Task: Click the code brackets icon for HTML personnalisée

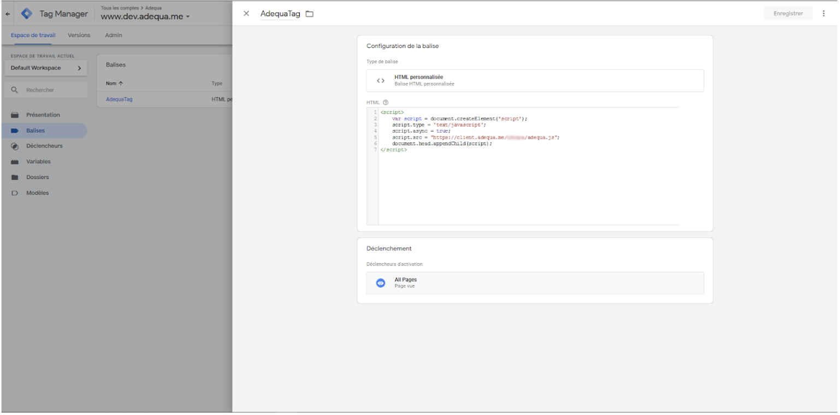Action: [x=381, y=80]
